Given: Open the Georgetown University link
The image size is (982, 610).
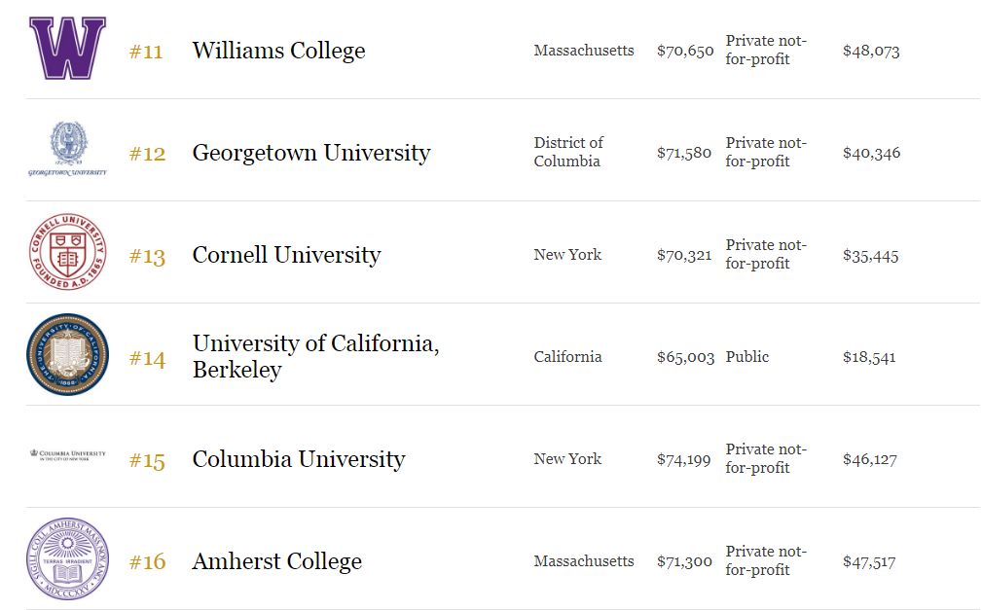Looking at the screenshot, I should pyautogui.click(x=311, y=153).
